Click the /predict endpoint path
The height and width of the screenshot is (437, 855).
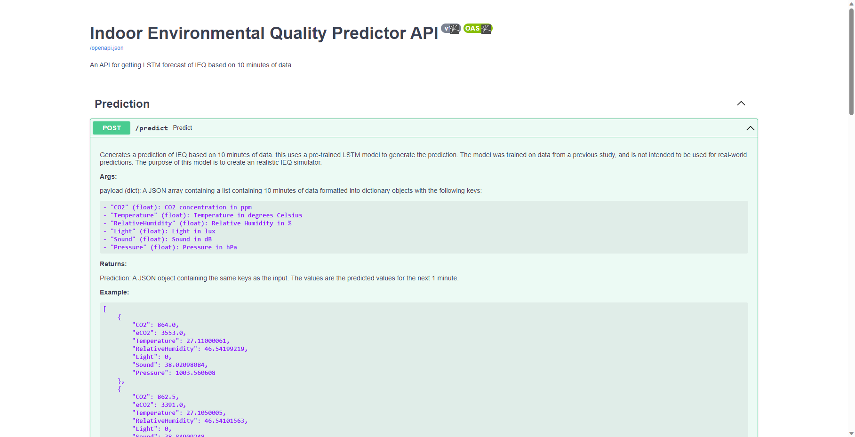[152, 128]
